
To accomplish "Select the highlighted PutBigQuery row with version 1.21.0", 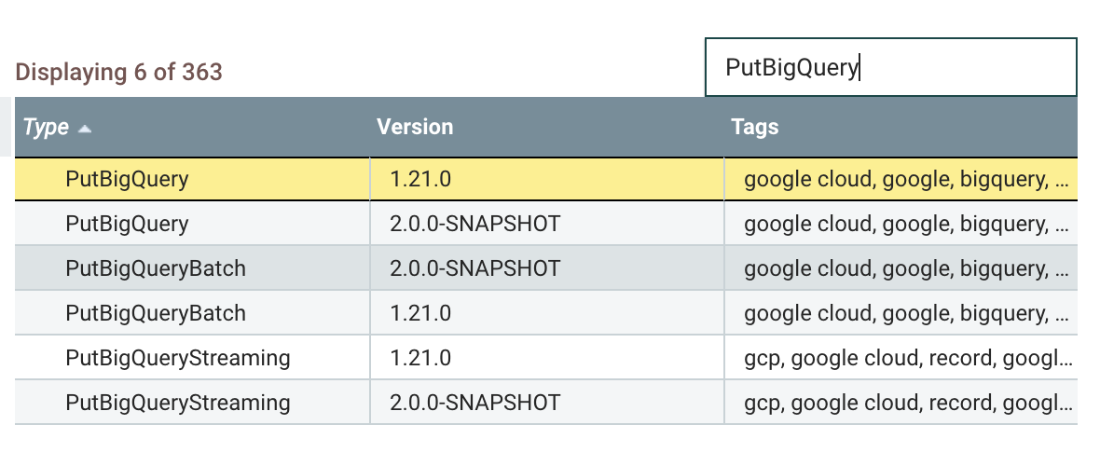I will 545,179.
